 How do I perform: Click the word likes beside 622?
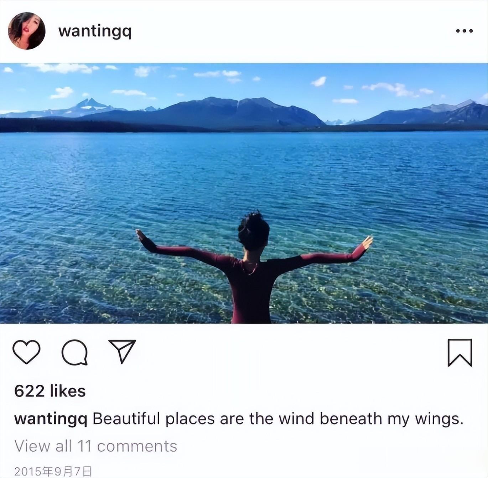click(68, 391)
